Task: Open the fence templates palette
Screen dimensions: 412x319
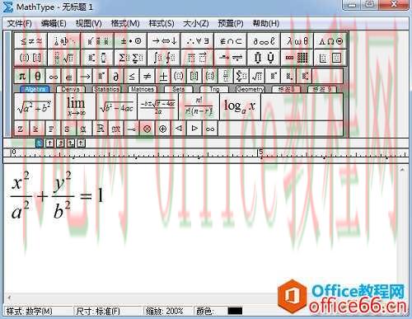Action: tap(30, 58)
